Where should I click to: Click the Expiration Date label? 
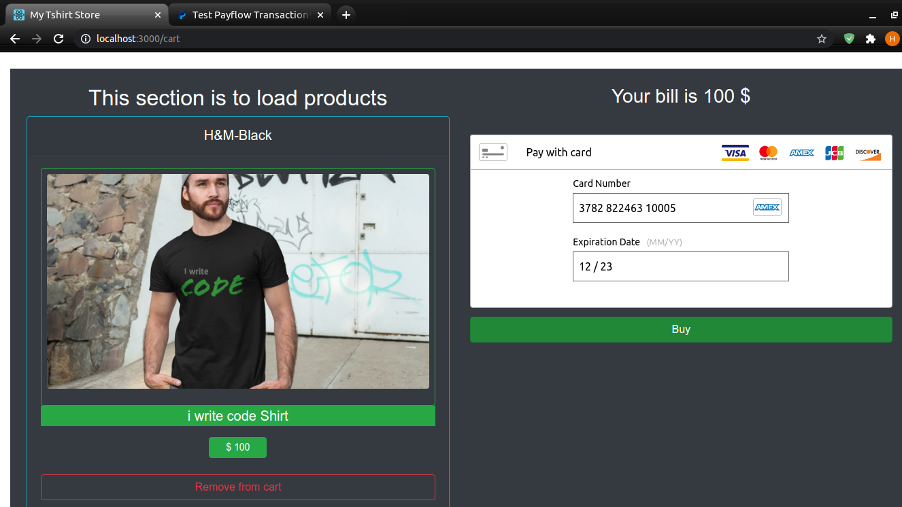606,242
